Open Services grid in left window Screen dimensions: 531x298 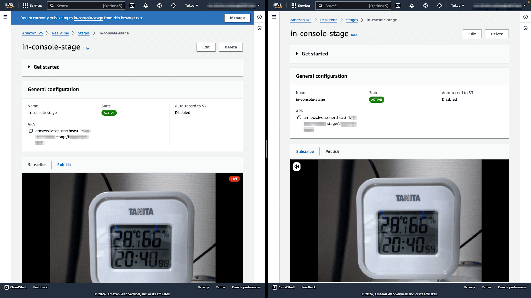point(33,6)
